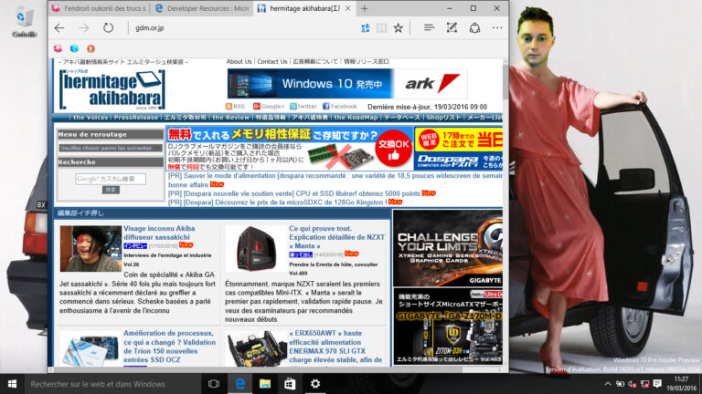This screenshot has height=394, width=702.
Task: Open Make a Web Note tool
Action: click(x=452, y=28)
